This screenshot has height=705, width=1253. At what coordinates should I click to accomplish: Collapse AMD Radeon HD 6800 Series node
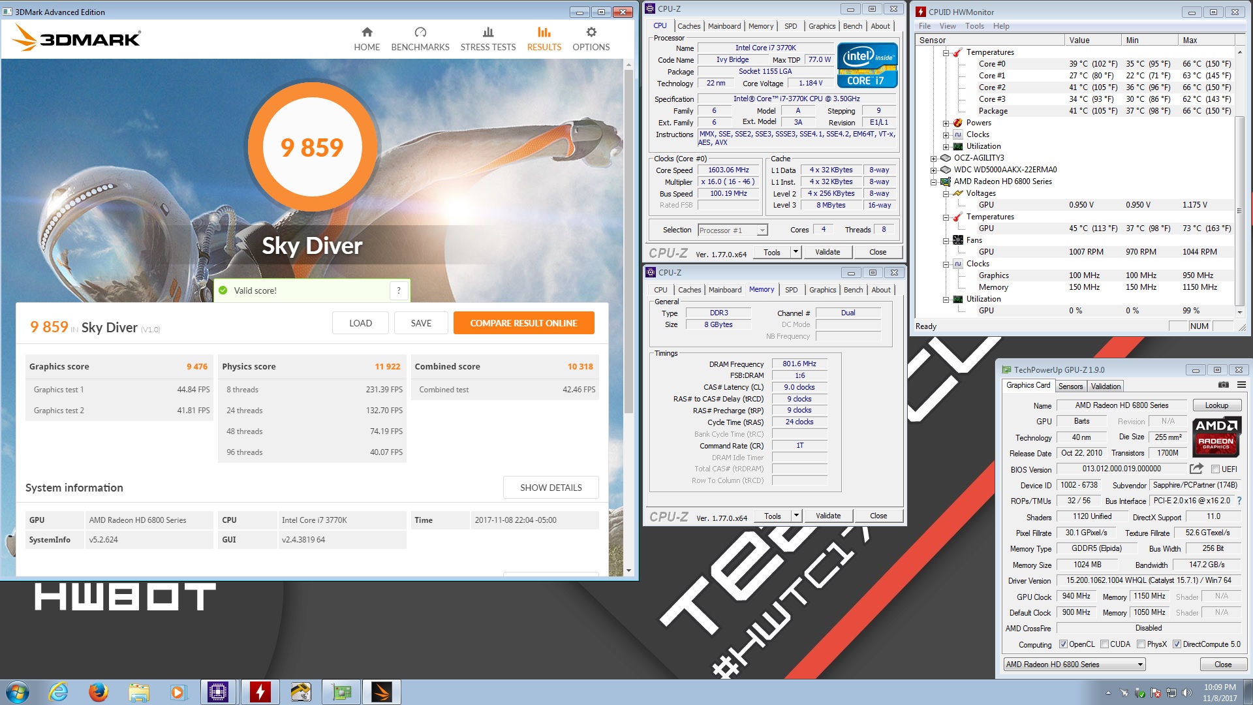(x=933, y=181)
